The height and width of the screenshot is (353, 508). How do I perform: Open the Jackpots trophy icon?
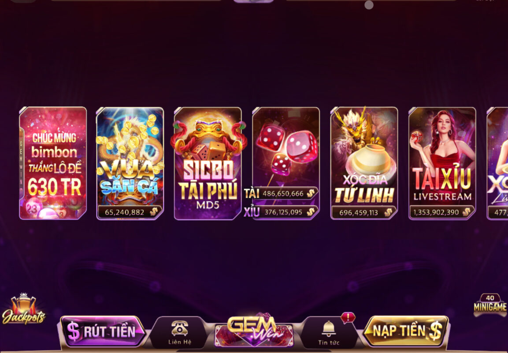pos(24,309)
